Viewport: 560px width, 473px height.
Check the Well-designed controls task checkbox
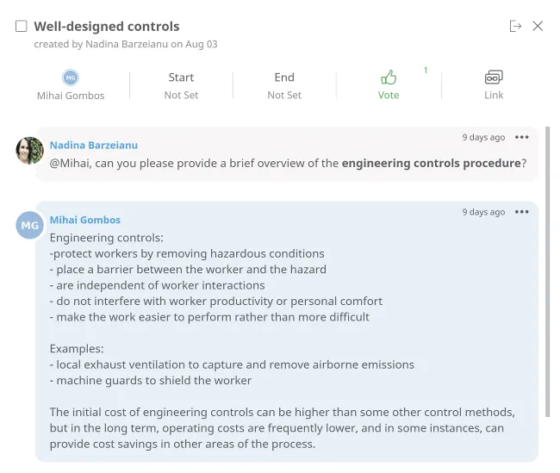pyautogui.click(x=22, y=26)
